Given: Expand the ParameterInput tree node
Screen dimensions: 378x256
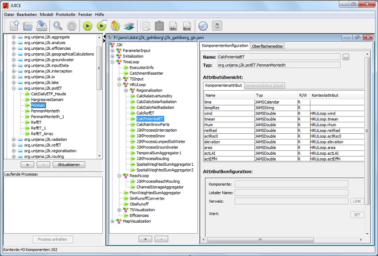Looking at the screenshot, I should [113, 51].
